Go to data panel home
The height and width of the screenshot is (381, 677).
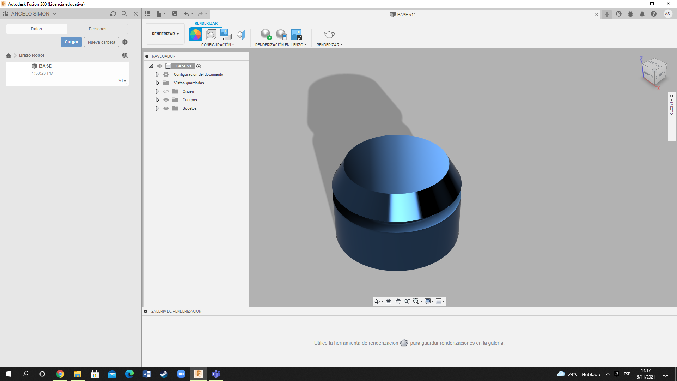pos(8,55)
